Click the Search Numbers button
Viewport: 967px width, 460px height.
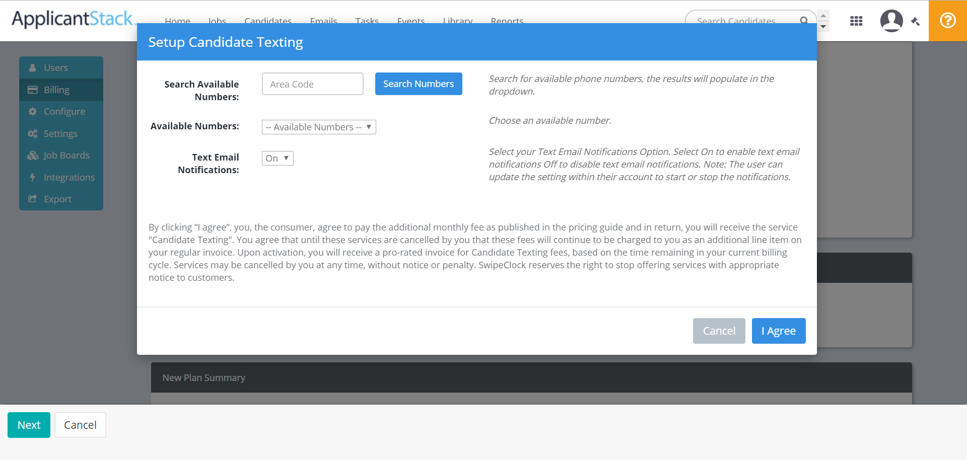pos(419,84)
